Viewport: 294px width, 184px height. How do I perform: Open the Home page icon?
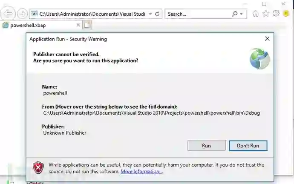[x=256, y=14]
